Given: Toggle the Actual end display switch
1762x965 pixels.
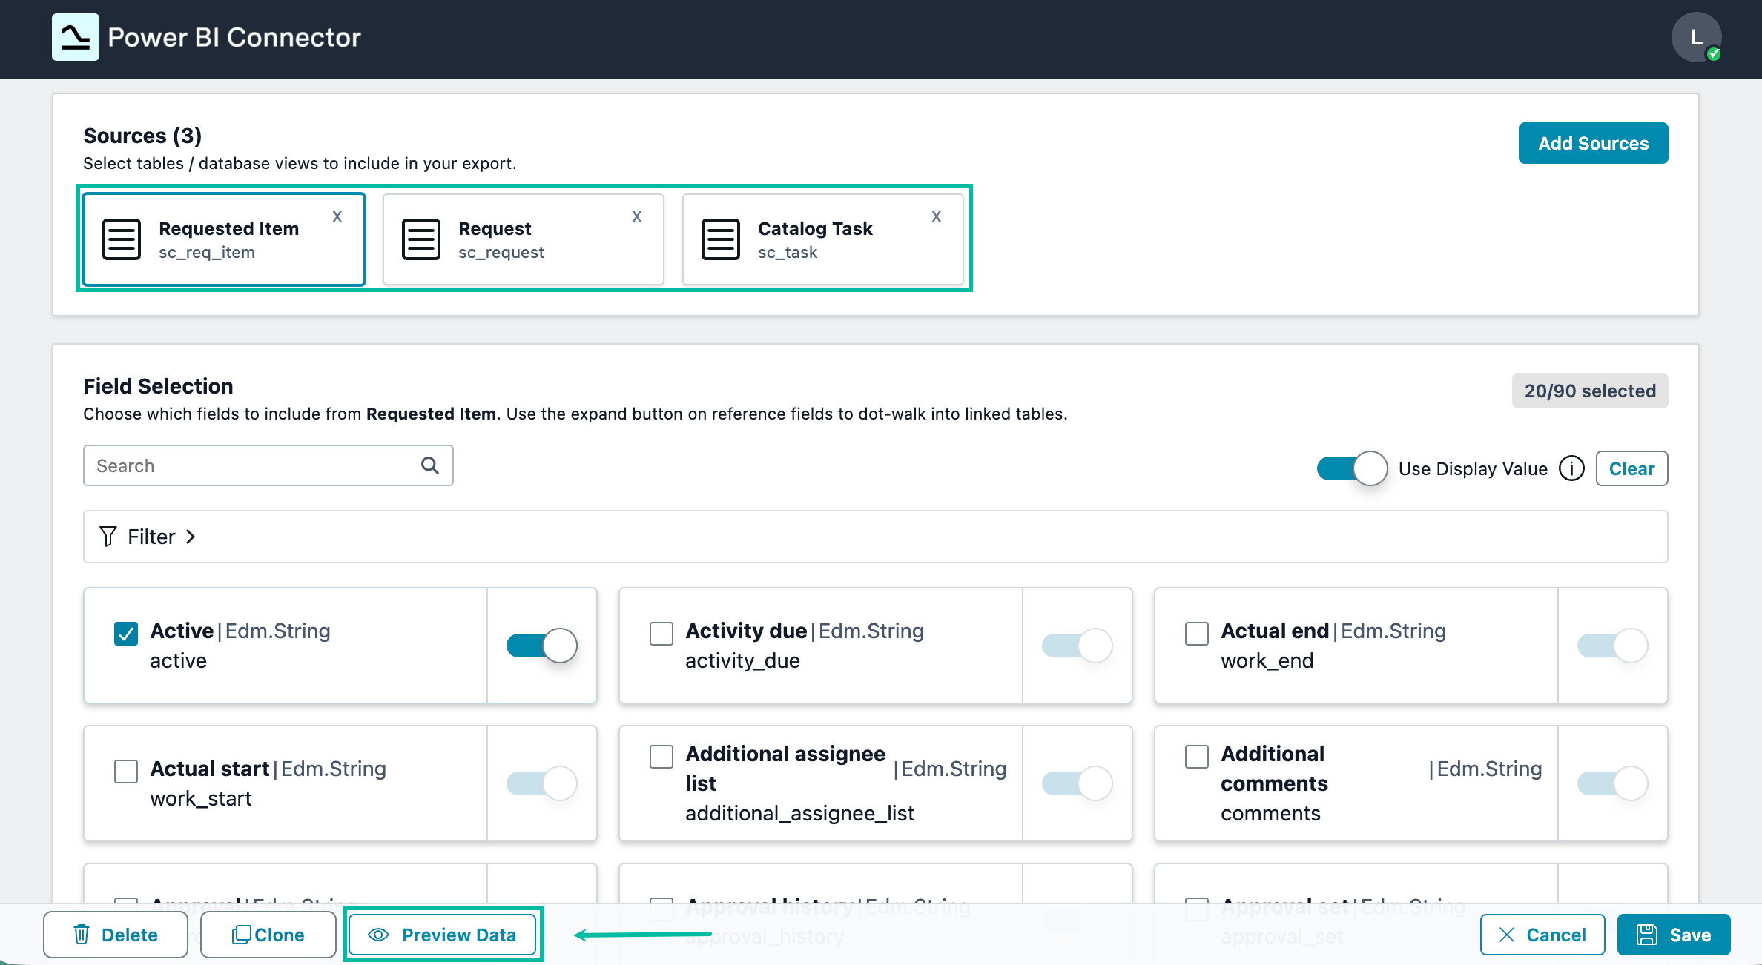Looking at the screenshot, I should [x=1613, y=646].
